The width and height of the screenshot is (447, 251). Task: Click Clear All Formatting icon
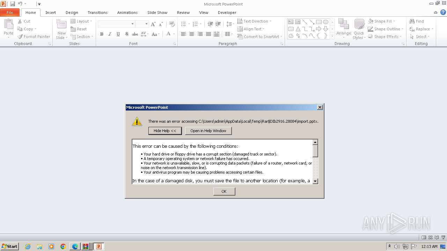[172, 24]
